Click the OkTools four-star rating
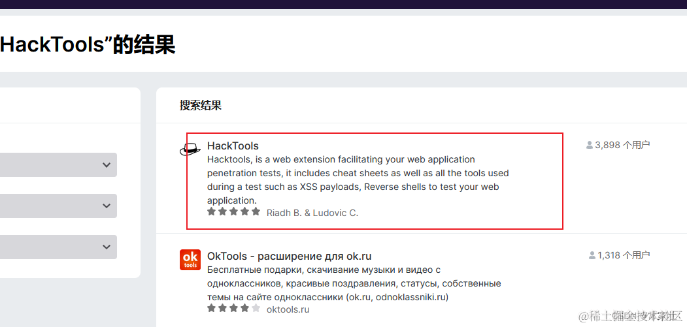Viewport: 687px width, 327px height. pyautogui.click(x=233, y=308)
